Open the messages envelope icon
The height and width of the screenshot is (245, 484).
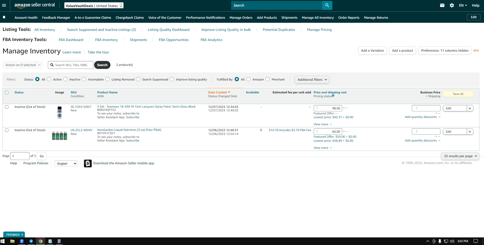442,5
